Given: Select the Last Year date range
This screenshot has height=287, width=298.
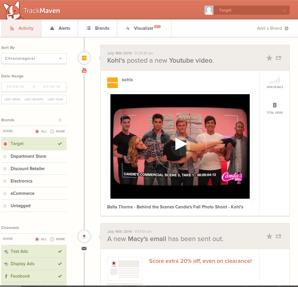Looking at the screenshot, I should (x=55, y=99).
